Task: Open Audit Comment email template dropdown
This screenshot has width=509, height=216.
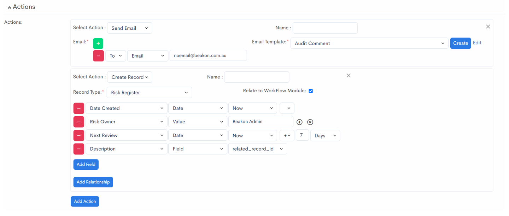Action: pyautogui.click(x=369, y=43)
